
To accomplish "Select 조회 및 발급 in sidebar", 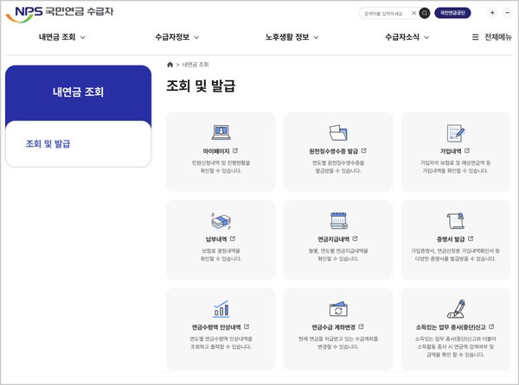I will [48, 143].
